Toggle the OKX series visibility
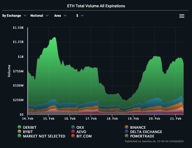Viewport: 192px width, 148px height. click(x=78, y=127)
